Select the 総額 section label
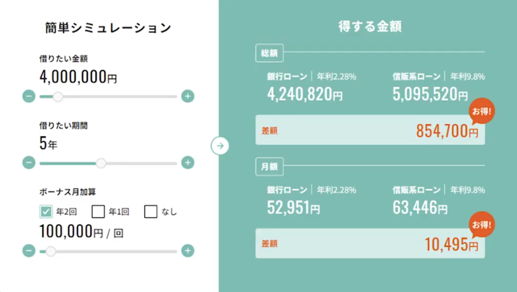Viewport: 517px width, 292px height. point(269,53)
